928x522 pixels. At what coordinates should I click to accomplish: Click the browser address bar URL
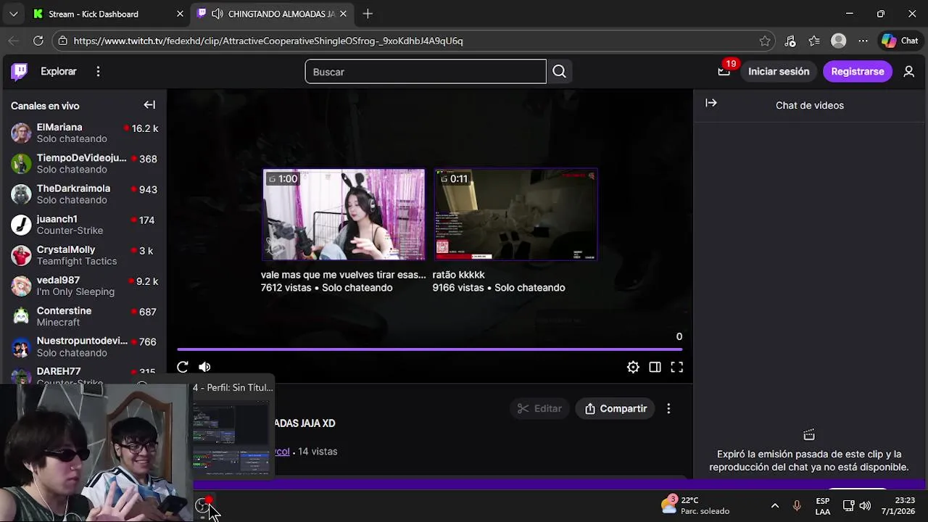pyautogui.click(x=268, y=41)
